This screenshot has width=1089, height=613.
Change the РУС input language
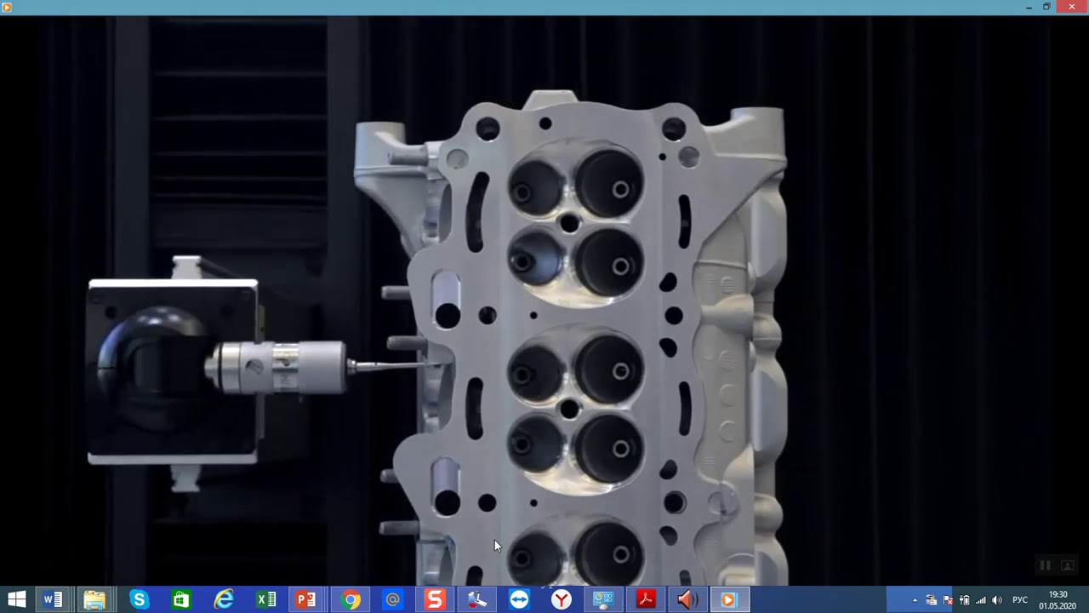tap(1020, 600)
